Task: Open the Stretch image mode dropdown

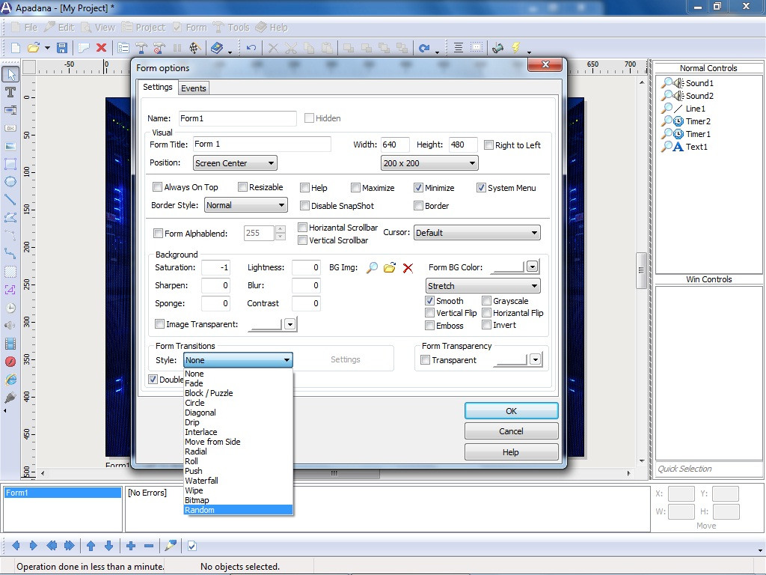Action: [482, 286]
